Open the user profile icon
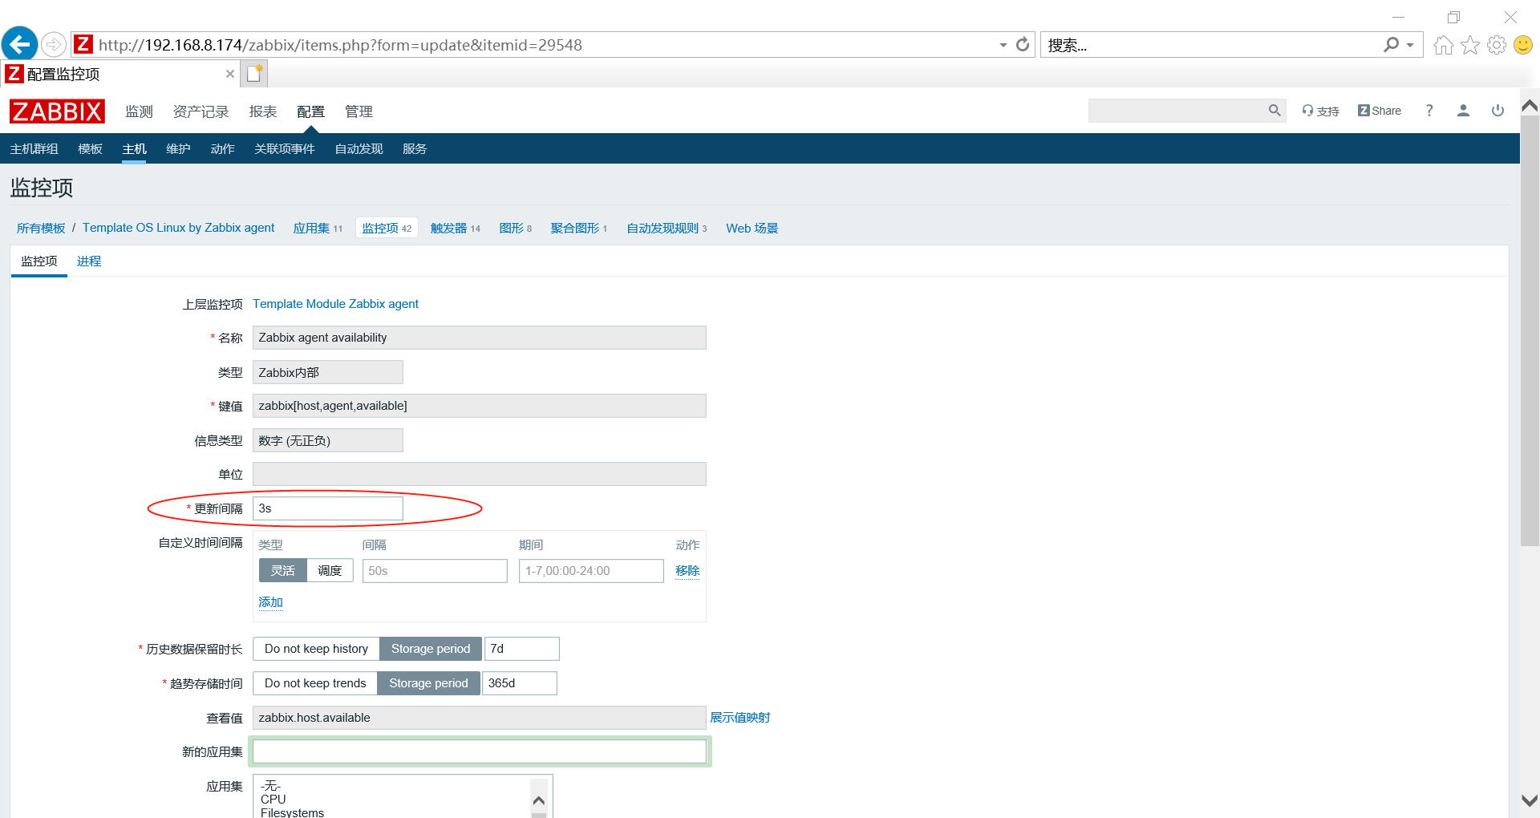The width and height of the screenshot is (1540, 818). coord(1463,111)
